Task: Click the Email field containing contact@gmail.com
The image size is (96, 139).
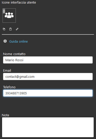Action: pyautogui.click(x=48, y=77)
